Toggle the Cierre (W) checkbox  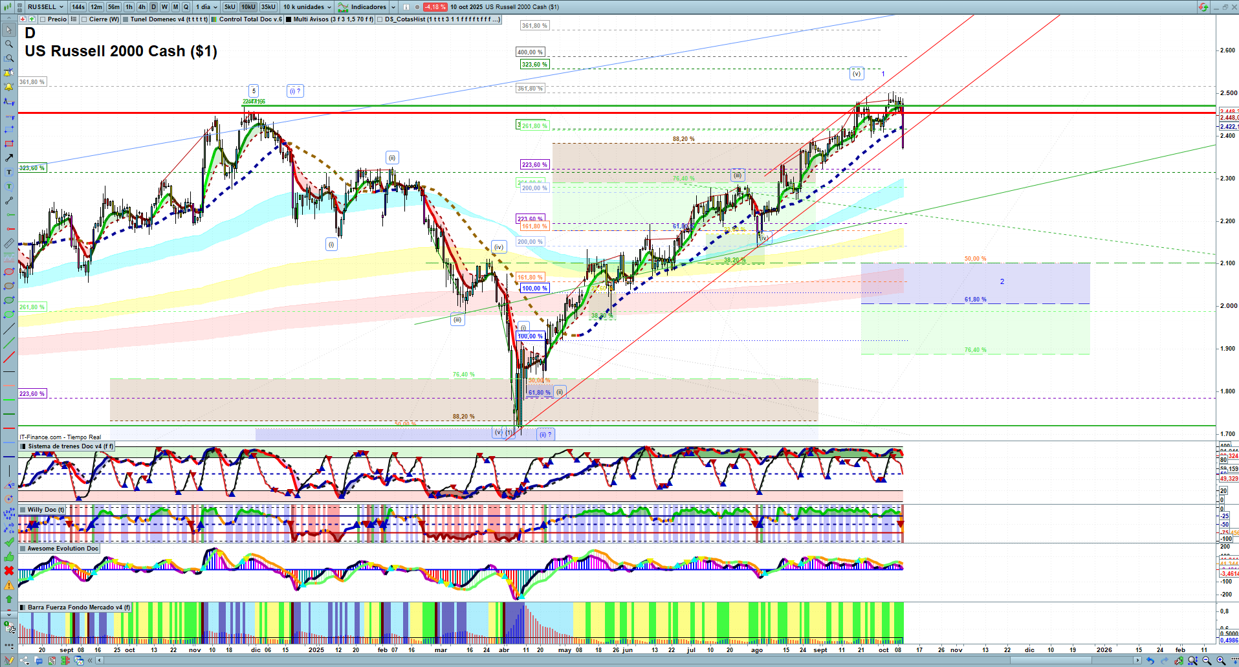pos(84,19)
